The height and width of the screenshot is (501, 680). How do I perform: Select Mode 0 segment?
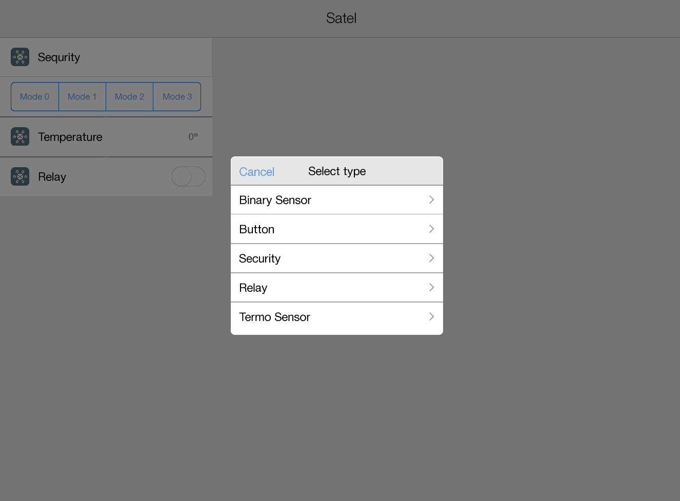pos(35,97)
